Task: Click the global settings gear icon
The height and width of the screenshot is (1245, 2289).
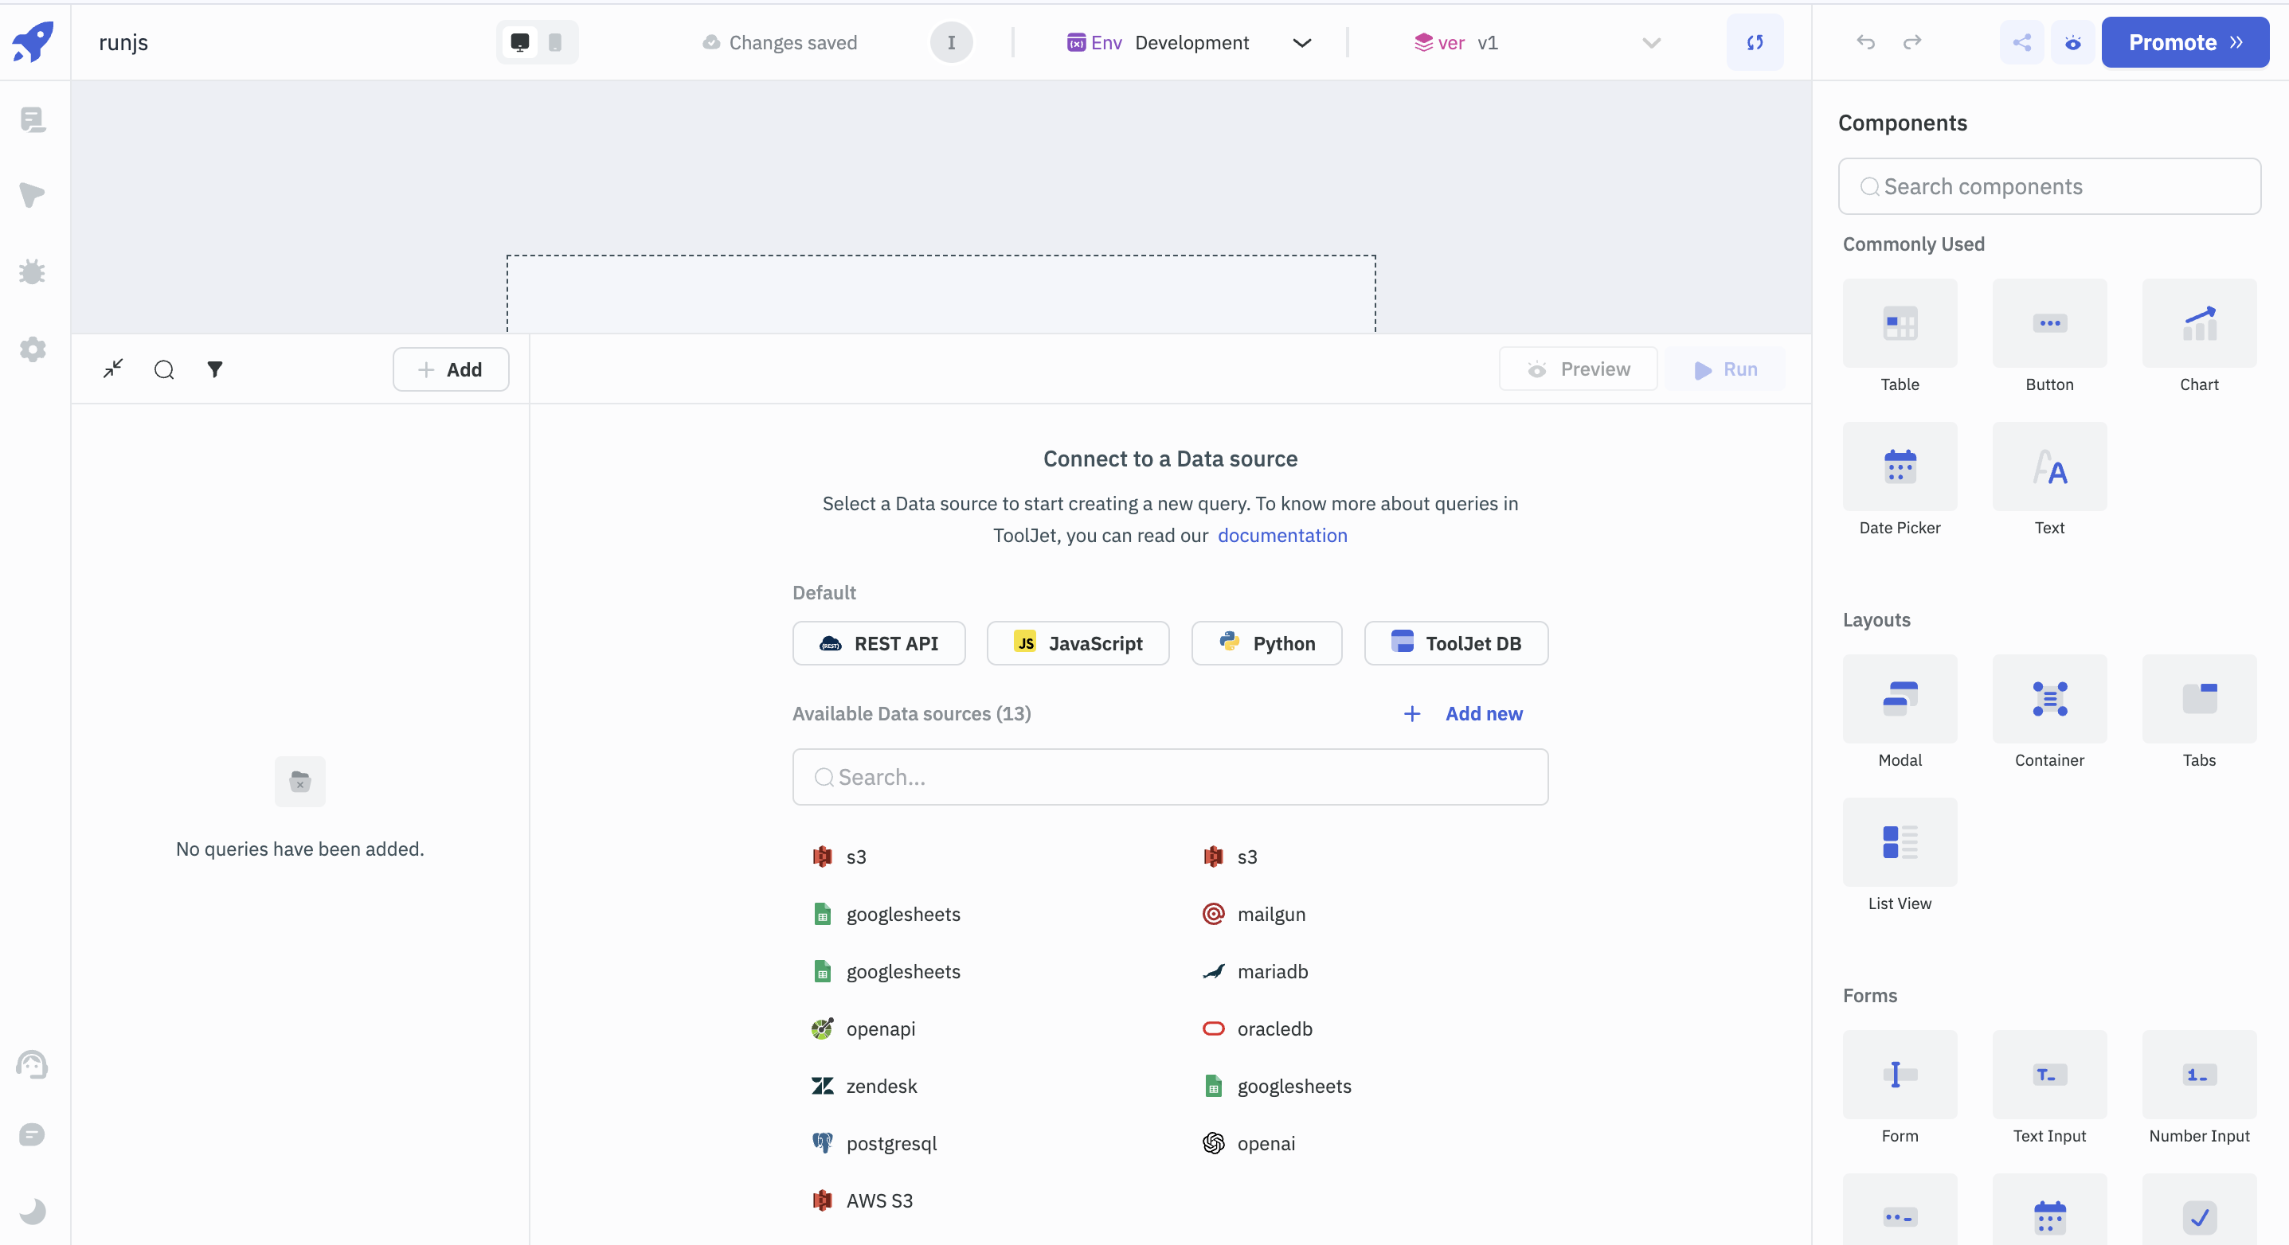Action: [33, 349]
